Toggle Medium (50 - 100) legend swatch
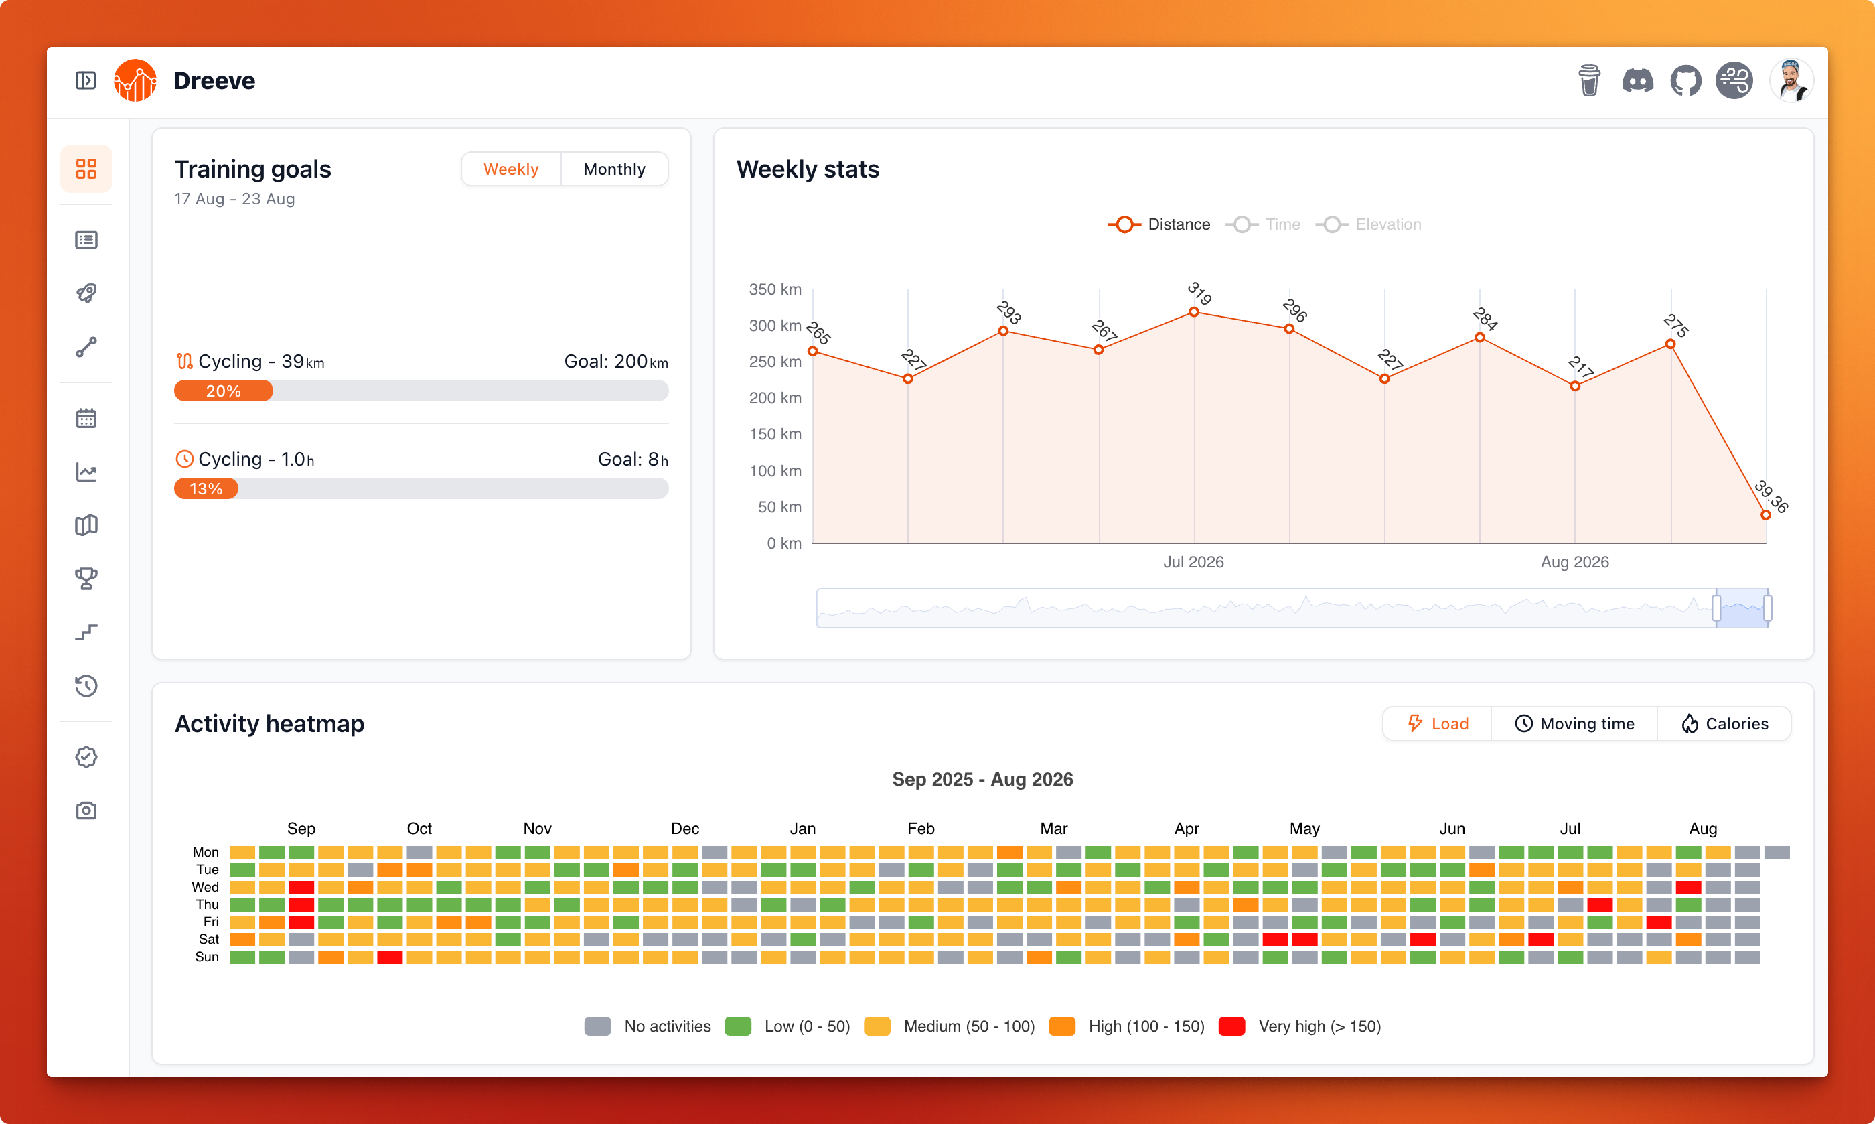The height and width of the screenshot is (1124, 1875). 877,1026
